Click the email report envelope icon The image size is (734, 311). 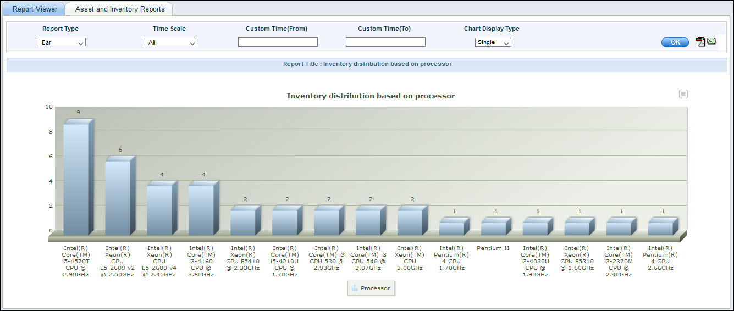point(711,42)
